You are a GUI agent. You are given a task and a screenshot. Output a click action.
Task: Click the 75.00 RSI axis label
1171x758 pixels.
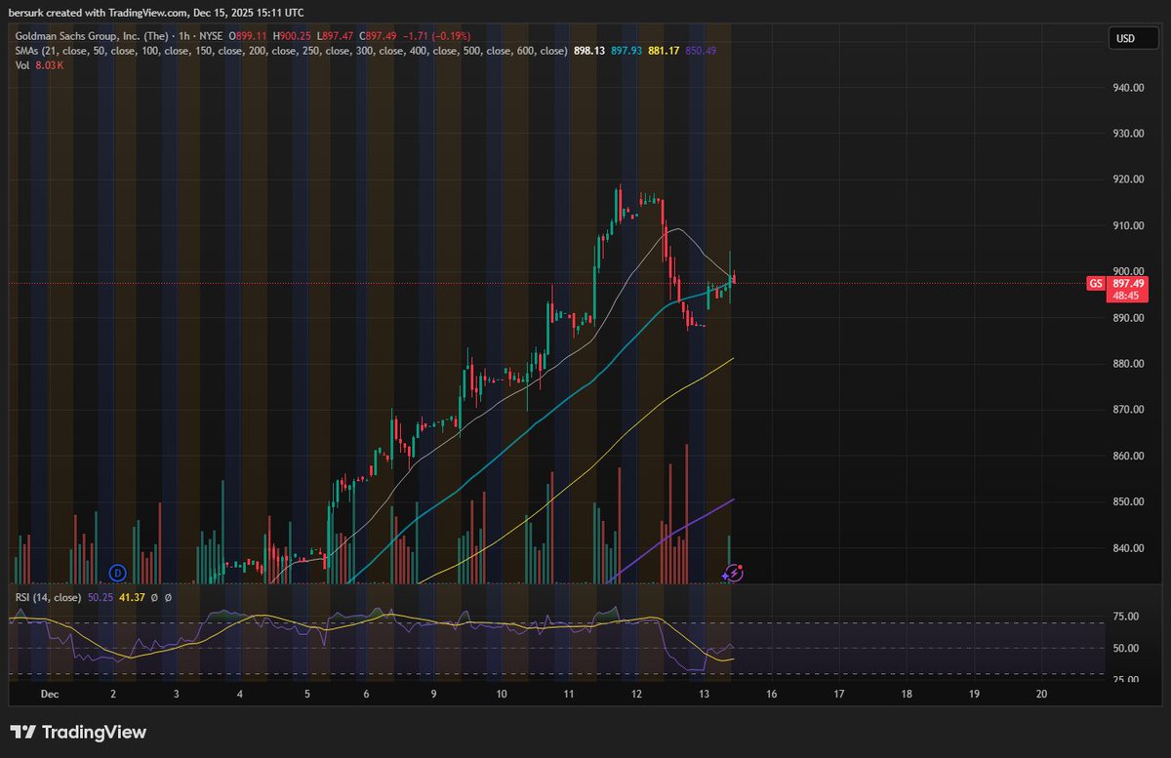pos(1126,617)
